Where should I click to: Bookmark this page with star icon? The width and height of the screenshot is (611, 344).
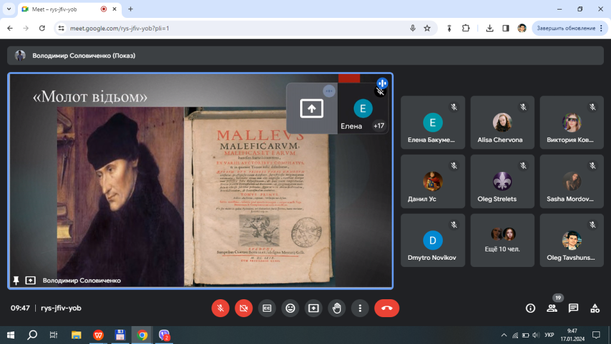coord(427,28)
